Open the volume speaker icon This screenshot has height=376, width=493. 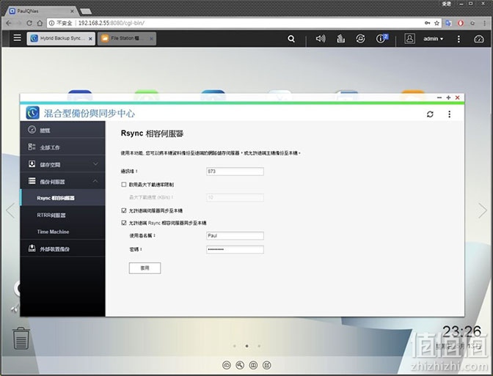coord(321,39)
